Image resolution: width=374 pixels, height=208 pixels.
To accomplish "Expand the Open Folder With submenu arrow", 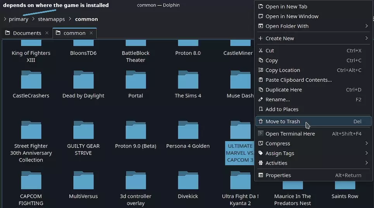I will tap(367, 26).
